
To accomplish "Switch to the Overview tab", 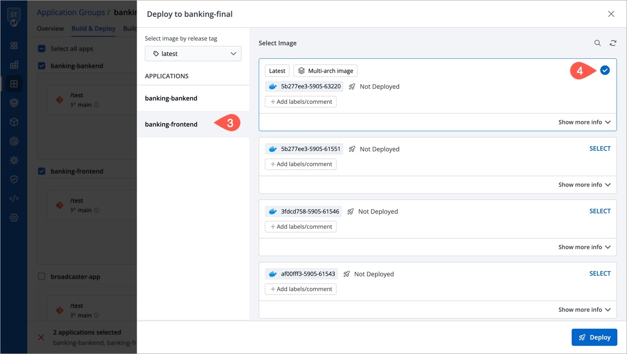I will tap(50, 29).
